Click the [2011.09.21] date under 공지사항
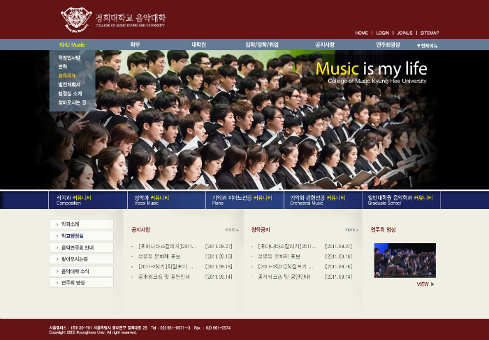Viewport: 489px width, 340px height. 219,247
